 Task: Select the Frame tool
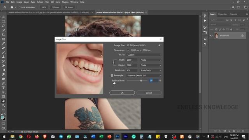click(4, 39)
